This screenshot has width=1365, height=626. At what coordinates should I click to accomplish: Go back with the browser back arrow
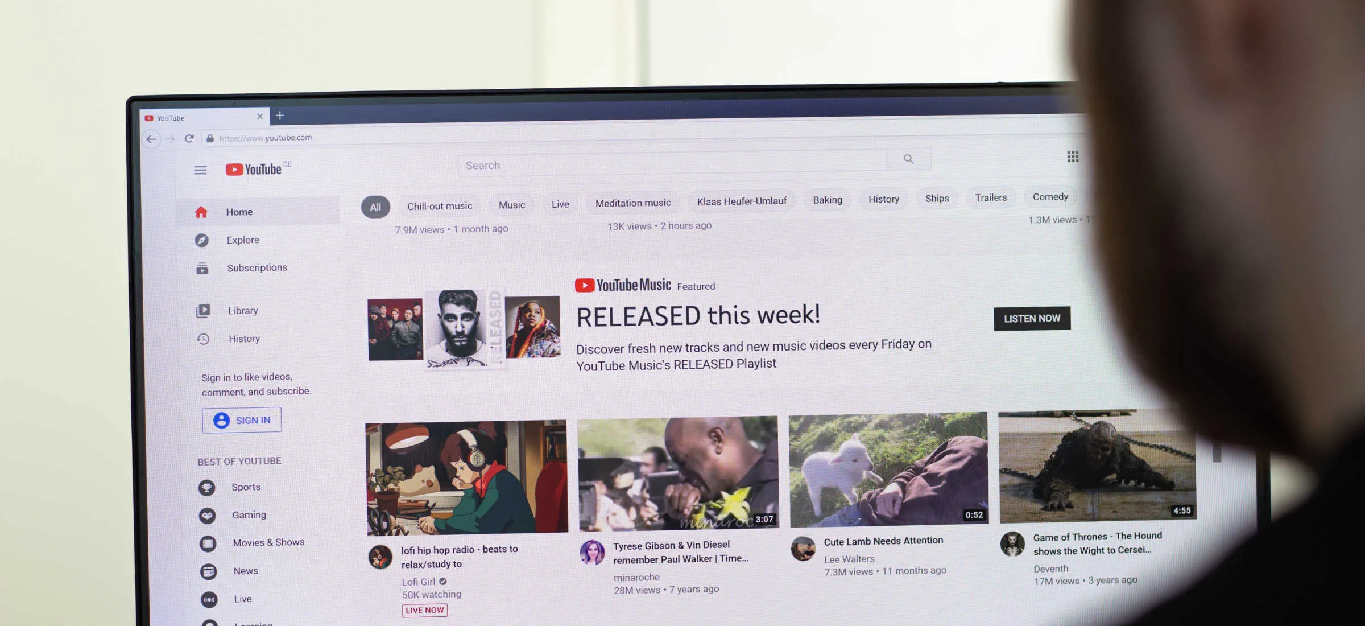[x=151, y=139]
